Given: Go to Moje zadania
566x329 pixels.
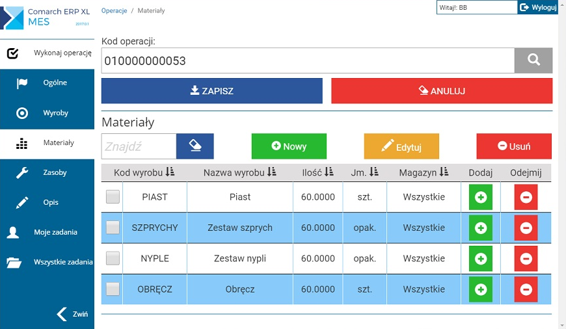Looking at the screenshot, I should click(x=47, y=232).
